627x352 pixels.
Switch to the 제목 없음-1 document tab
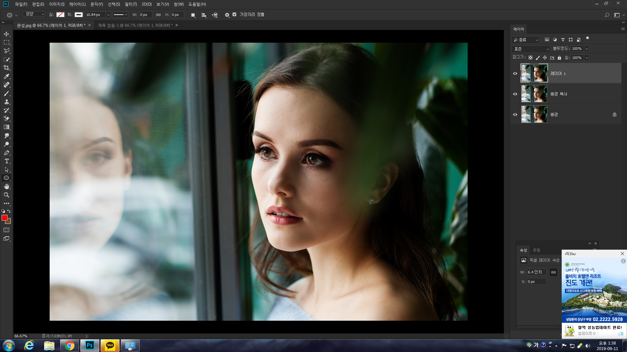point(135,25)
